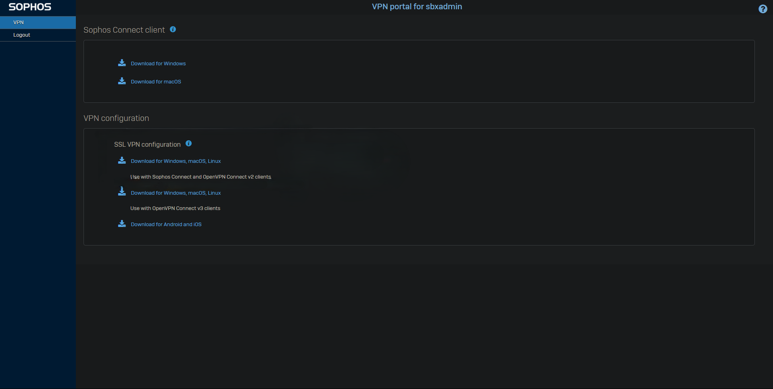The image size is (773, 389).
Task: Click the SOPHOS logo
Action: coord(30,7)
